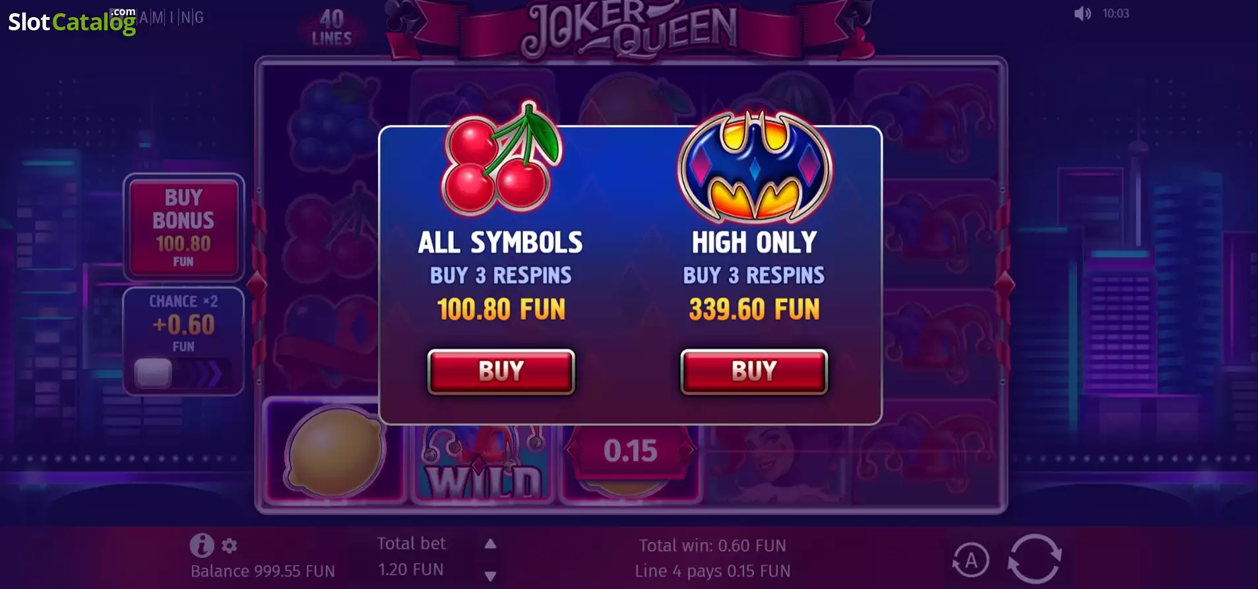Image resolution: width=1258 pixels, height=589 pixels.
Task: Open settings gear icon
Action: (x=230, y=546)
